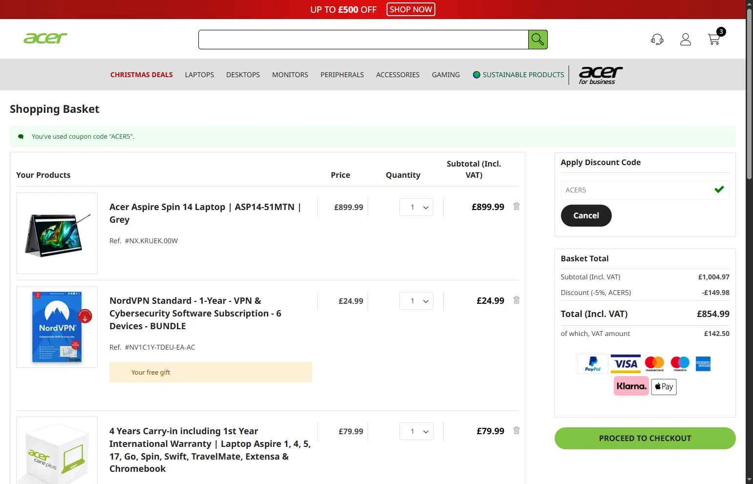The image size is (753, 484).
Task: Click Ref. #NX.KRUEK.00W text
Action: (x=144, y=241)
